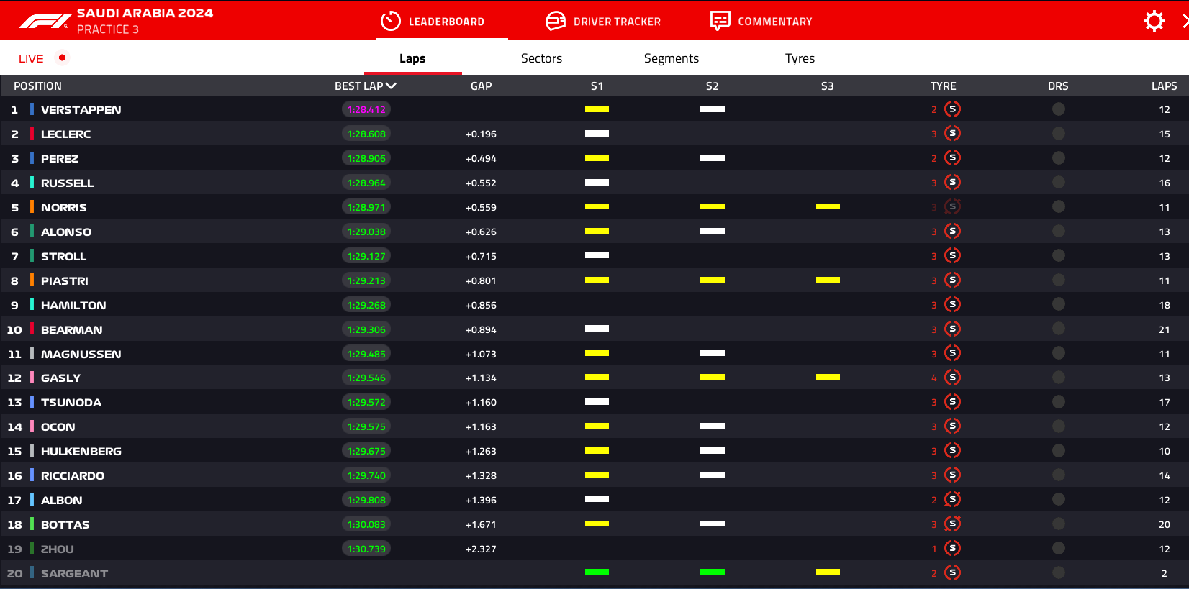Click Magnussen's soft tyre icon
1189x589 pixels.
(x=953, y=353)
